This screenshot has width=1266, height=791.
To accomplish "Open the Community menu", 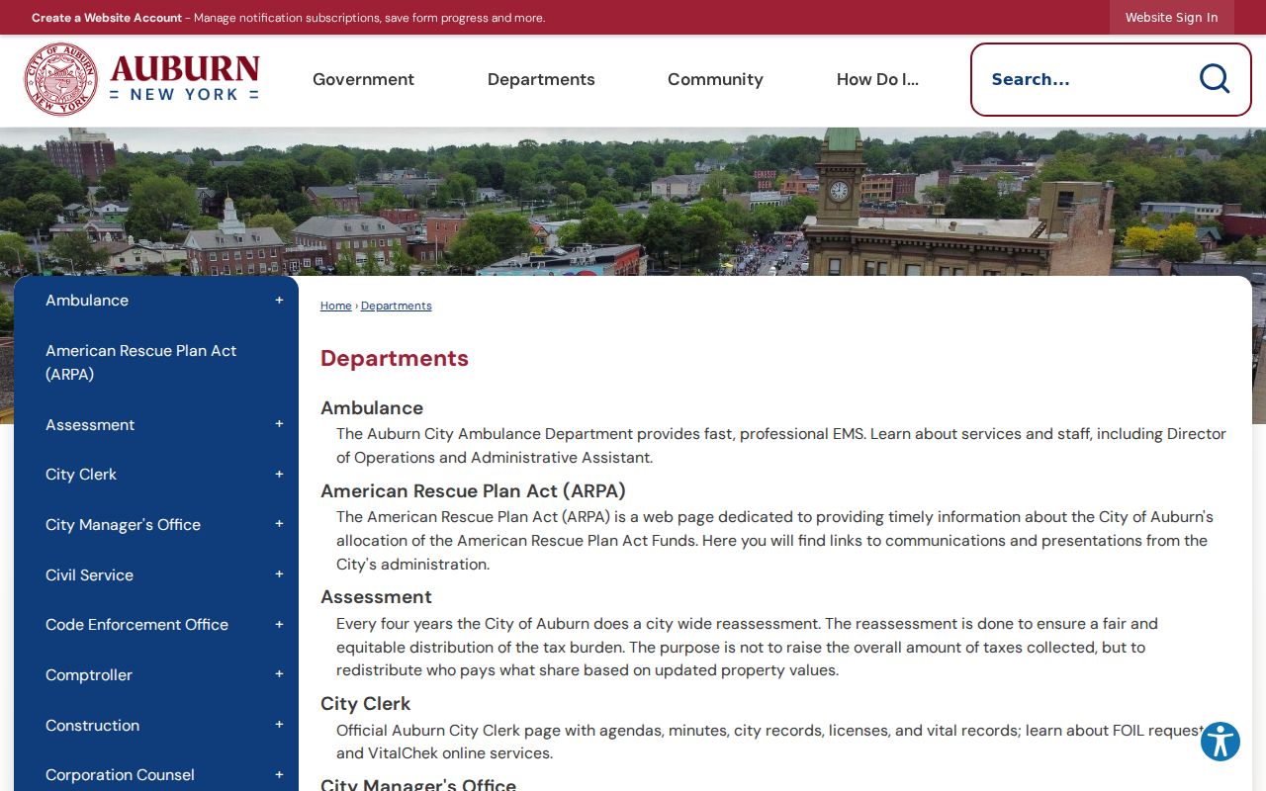I will click(715, 79).
